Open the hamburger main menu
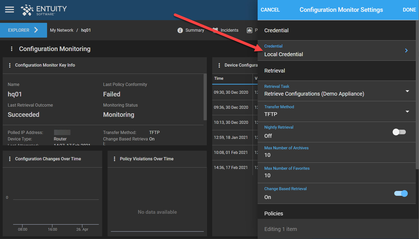This screenshot has width=419, height=239. 9,10
